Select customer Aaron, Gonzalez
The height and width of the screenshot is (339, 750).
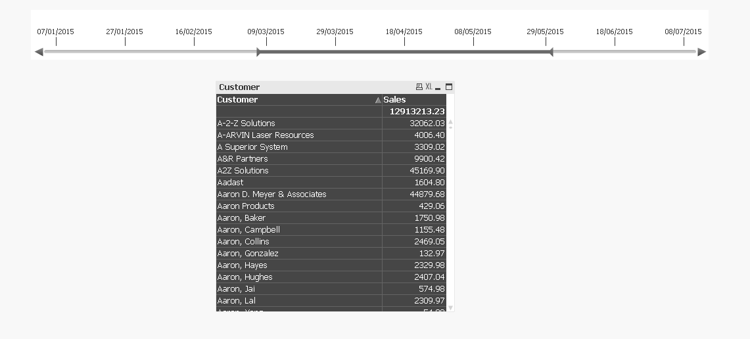(x=299, y=254)
